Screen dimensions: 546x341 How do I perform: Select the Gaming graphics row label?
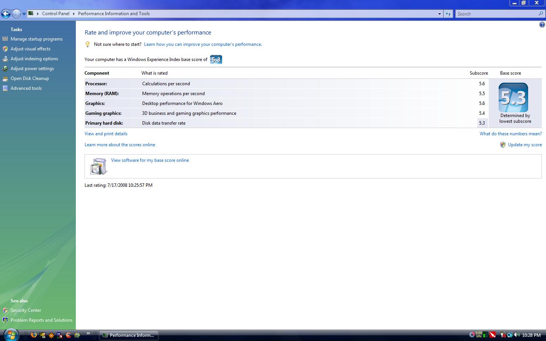click(104, 113)
